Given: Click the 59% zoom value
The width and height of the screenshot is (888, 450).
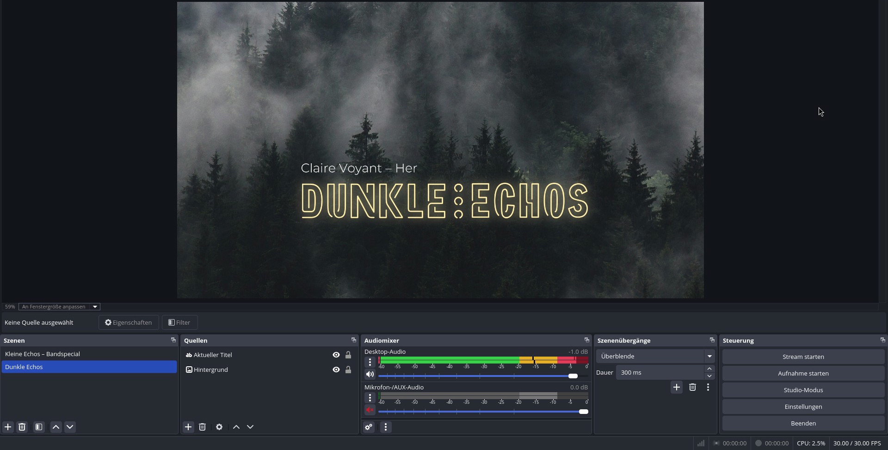Looking at the screenshot, I should [x=10, y=307].
